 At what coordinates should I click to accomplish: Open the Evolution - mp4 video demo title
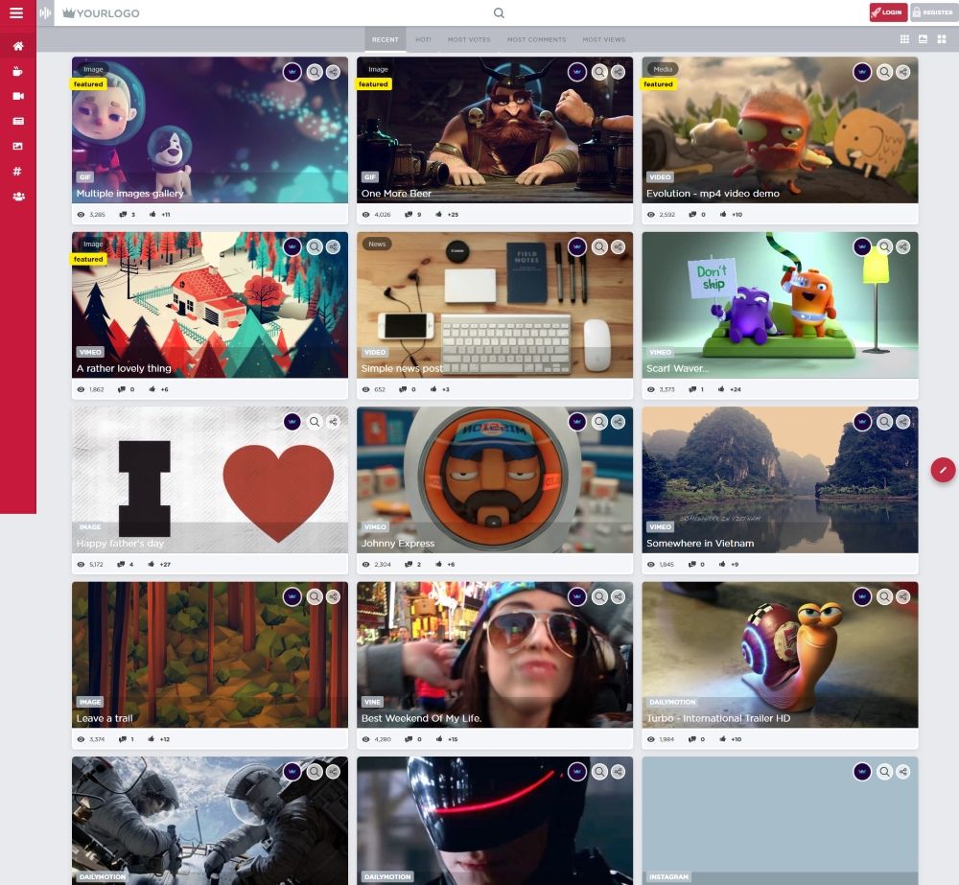point(713,194)
